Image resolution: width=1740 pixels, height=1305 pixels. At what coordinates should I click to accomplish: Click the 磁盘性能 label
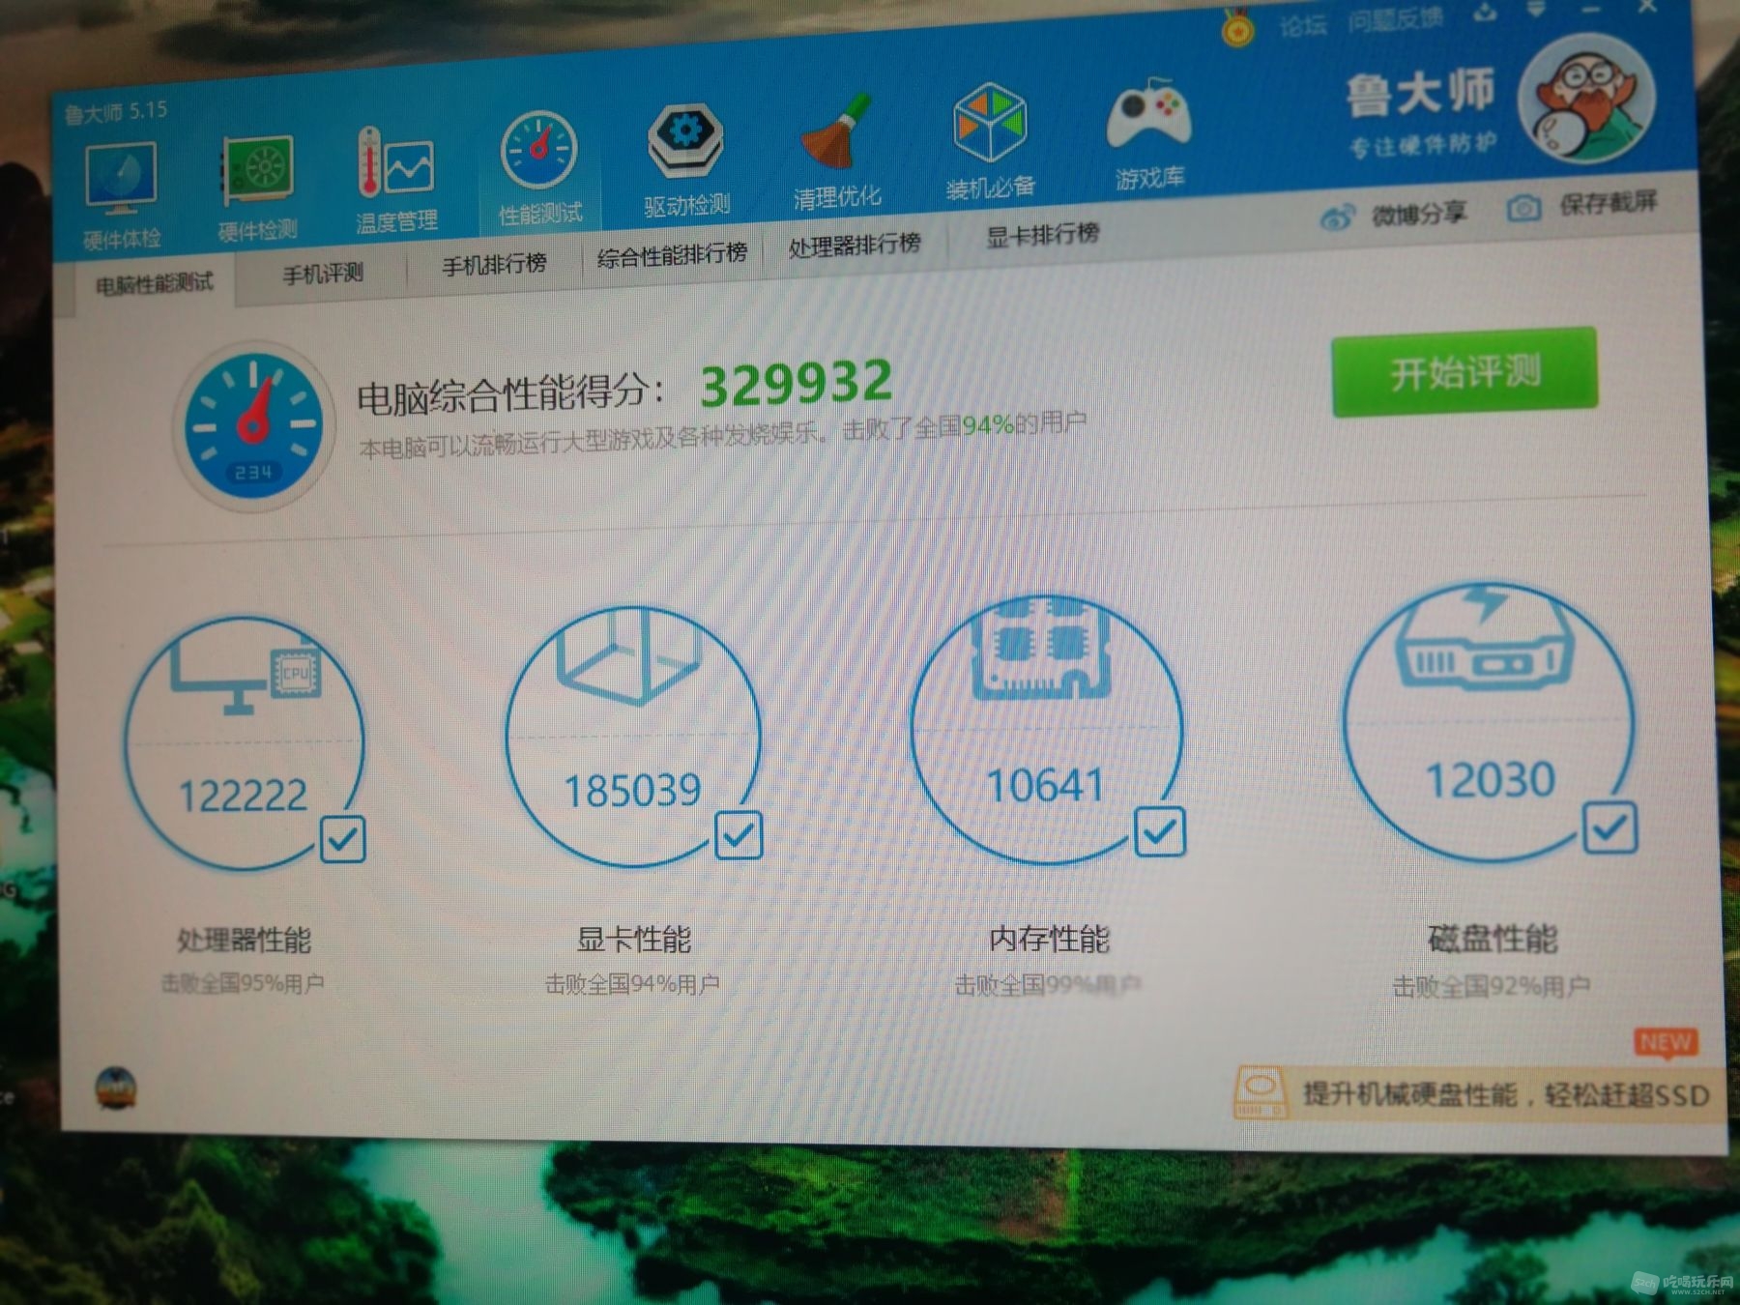(x=1493, y=938)
